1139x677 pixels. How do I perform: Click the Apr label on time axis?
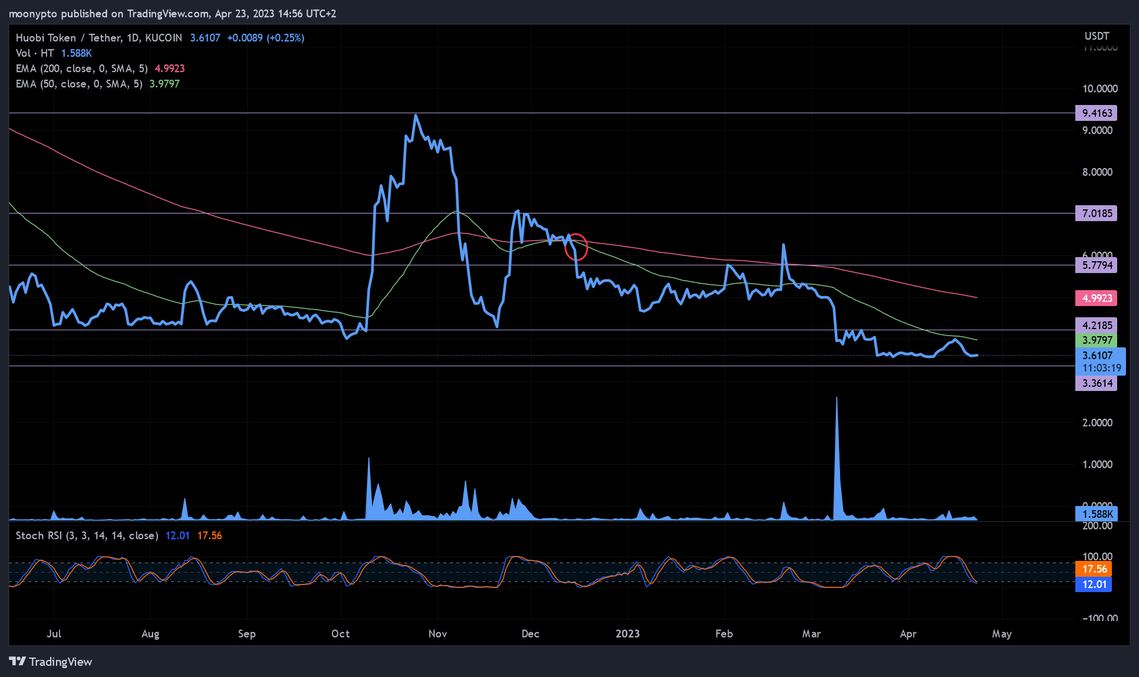coord(908,633)
